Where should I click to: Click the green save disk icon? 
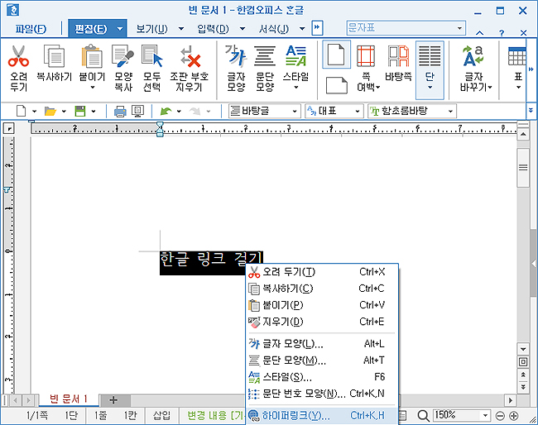click(80, 111)
